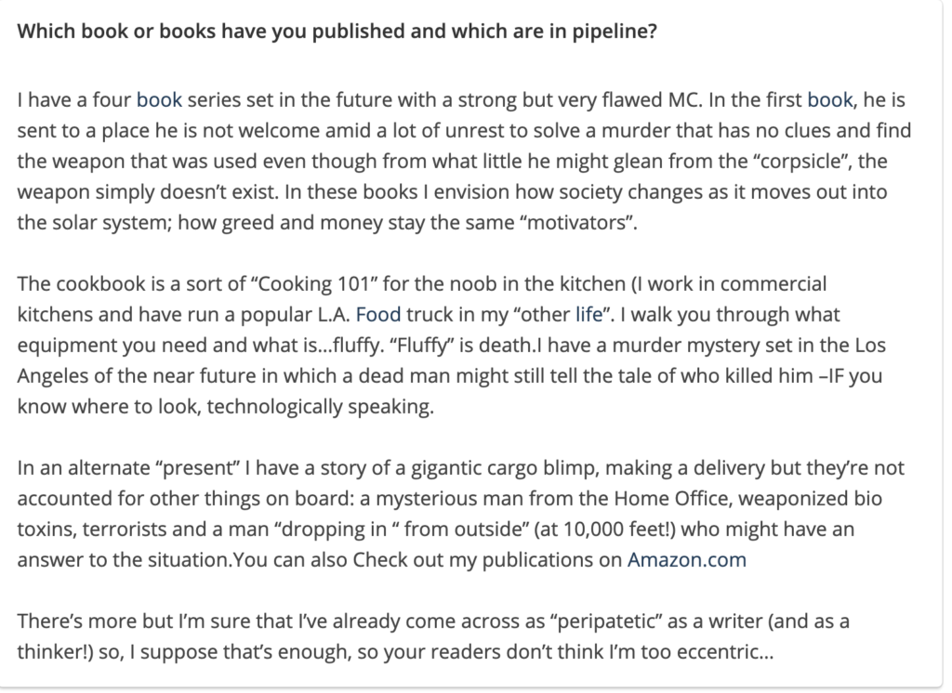
Task: Click the "Food" hyperlink before "truck"
Action: point(378,314)
